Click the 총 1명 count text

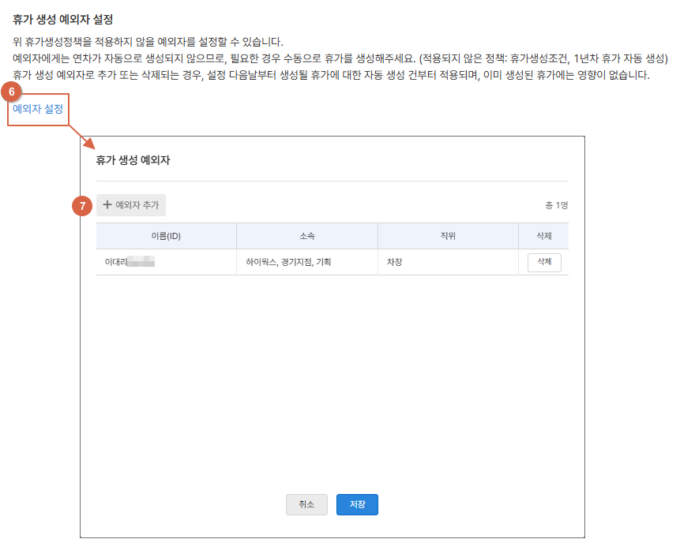tap(556, 205)
